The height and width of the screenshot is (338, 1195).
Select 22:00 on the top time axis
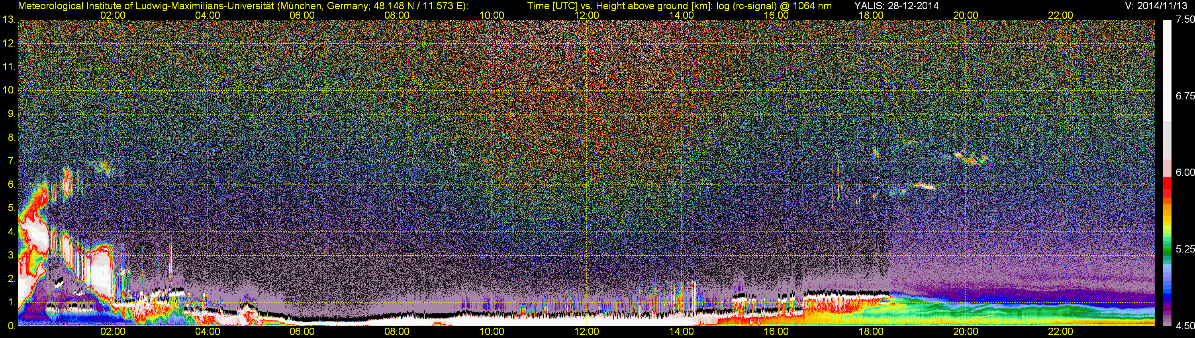pos(1060,15)
